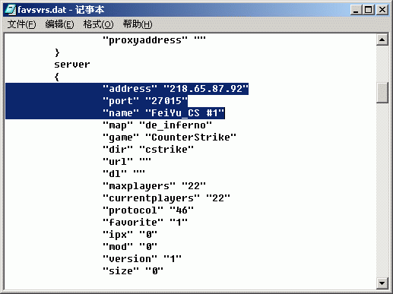Click the highlighted address 218.65.87.92 text

pyautogui.click(x=206, y=89)
